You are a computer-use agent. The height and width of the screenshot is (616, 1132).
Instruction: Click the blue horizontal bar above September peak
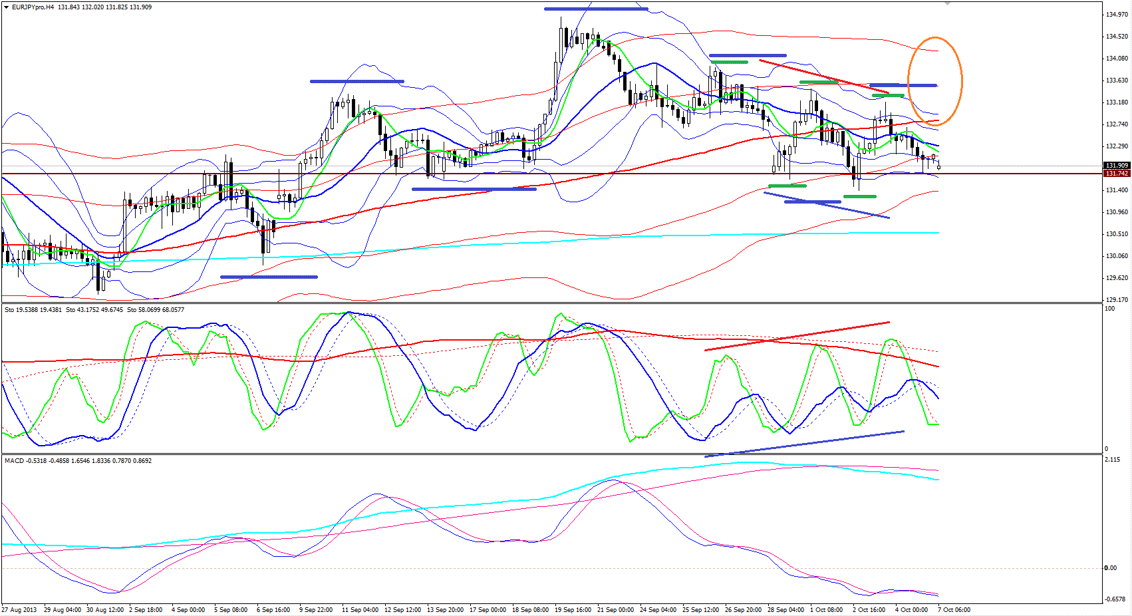595,9
